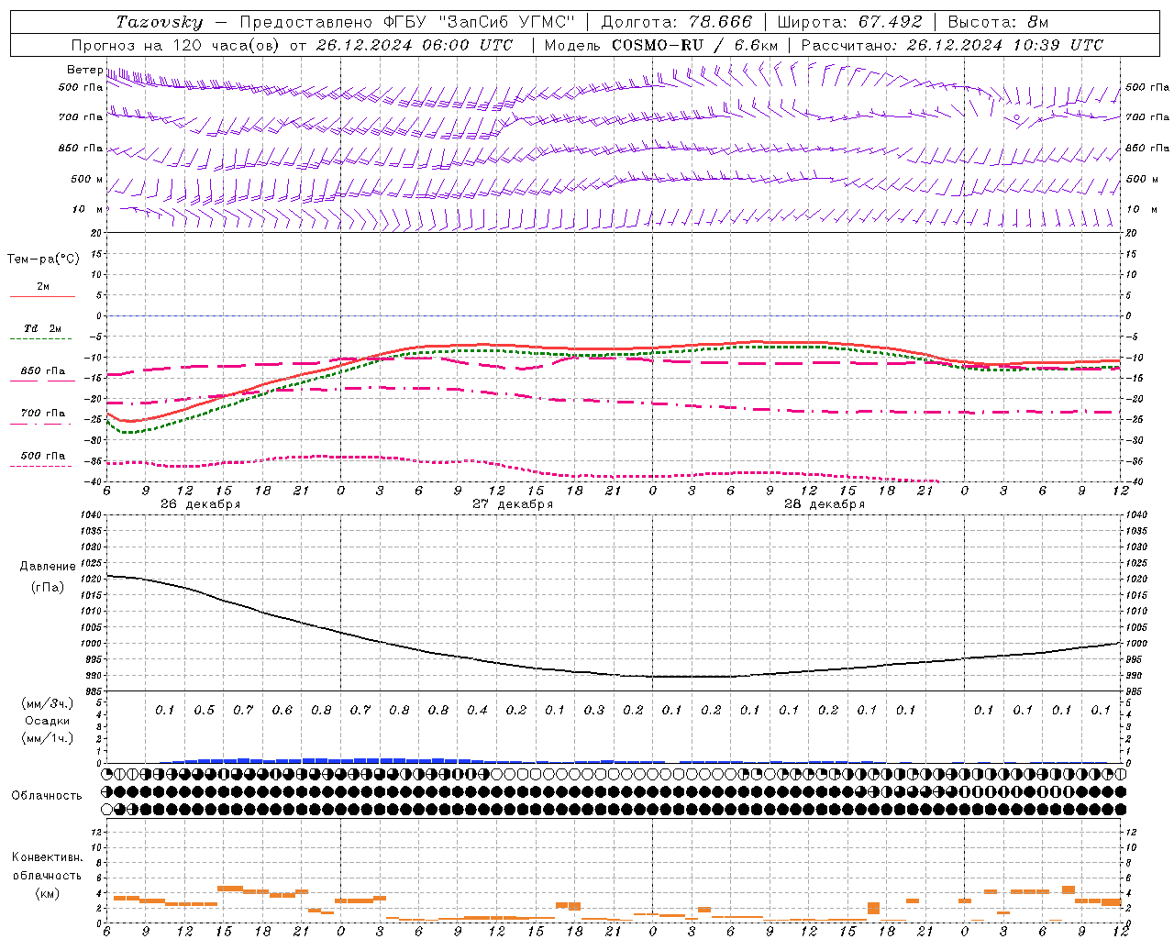Viewport: 1174px width, 939px height.
Task: Click the date label 27 декабря
Action: pyautogui.click(x=512, y=504)
